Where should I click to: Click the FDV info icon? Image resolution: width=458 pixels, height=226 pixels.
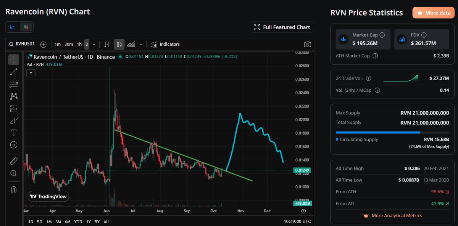[x=424, y=35]
